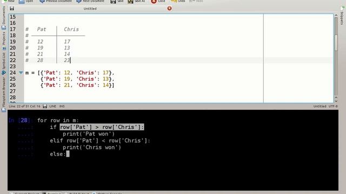The image size is (346, 194).
Task: Click the print('Pat won') terminal line
Action: pyautogui.click(x=89, y=134)
